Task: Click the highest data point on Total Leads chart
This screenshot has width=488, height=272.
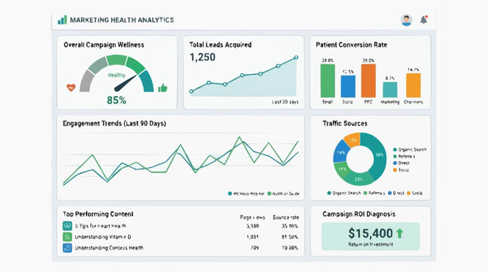Action: click(297, 57)
